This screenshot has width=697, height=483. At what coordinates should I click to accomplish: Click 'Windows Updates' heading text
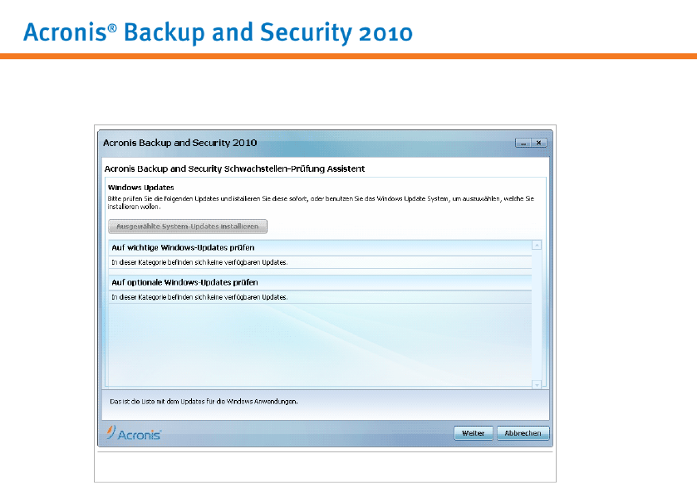pyautogui.click(x=141, y=188)
